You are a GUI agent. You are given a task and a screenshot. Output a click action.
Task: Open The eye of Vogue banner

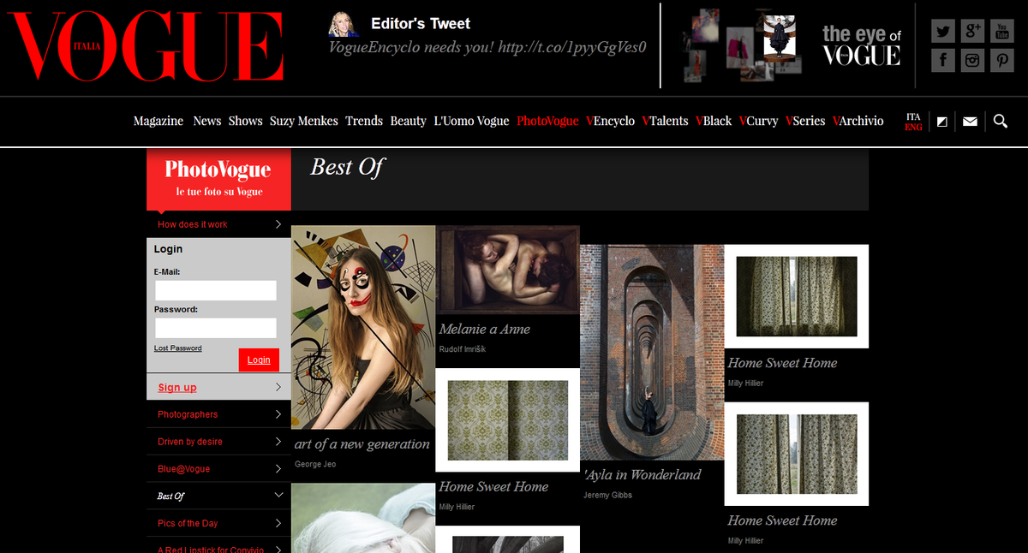tap(862, 45)
